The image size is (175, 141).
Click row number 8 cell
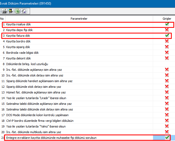click(3, 64)
